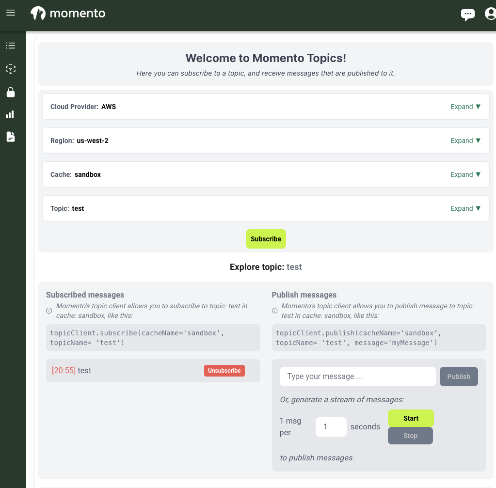
Task: Open the chat feedback icon
Action: click(467, 14)
